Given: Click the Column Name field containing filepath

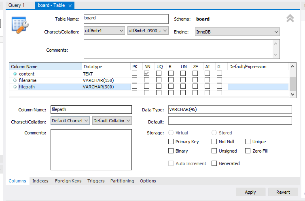Looking at the screenshot, I should click(91, 110).
